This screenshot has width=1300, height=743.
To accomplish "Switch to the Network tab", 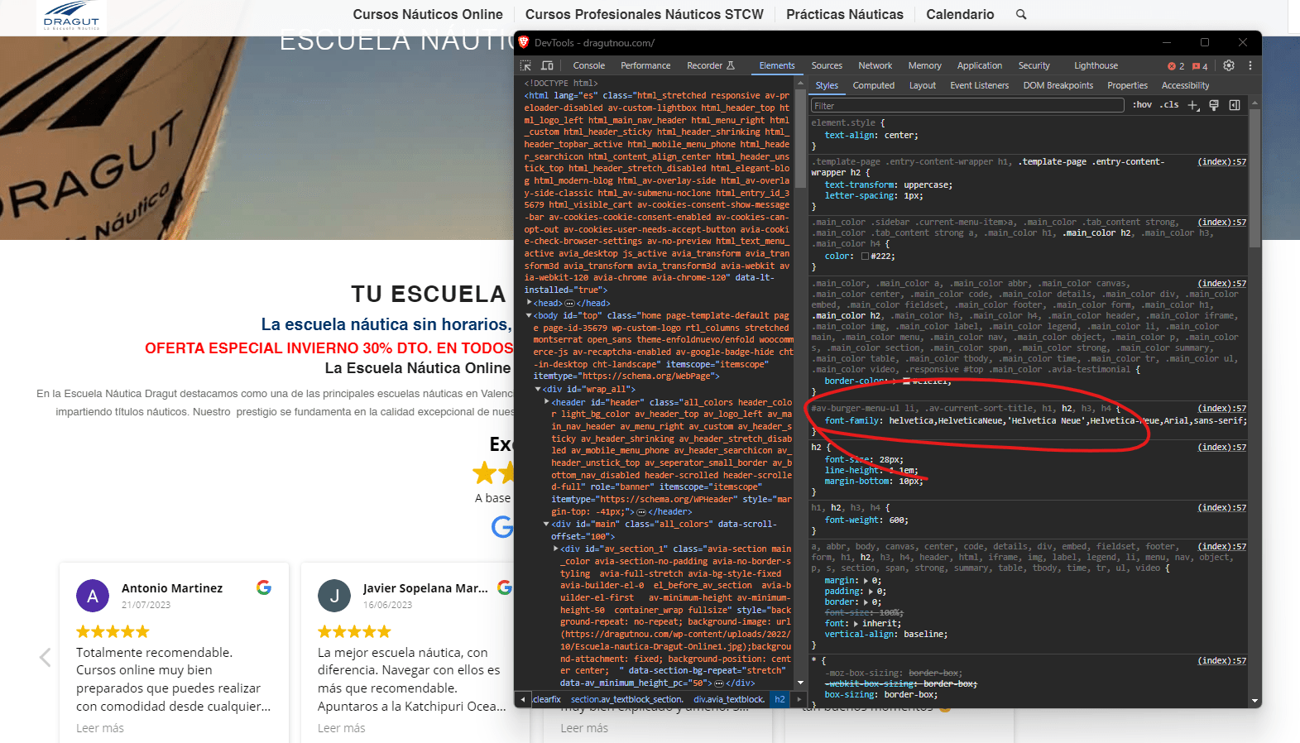I will (x=875, y=65).
